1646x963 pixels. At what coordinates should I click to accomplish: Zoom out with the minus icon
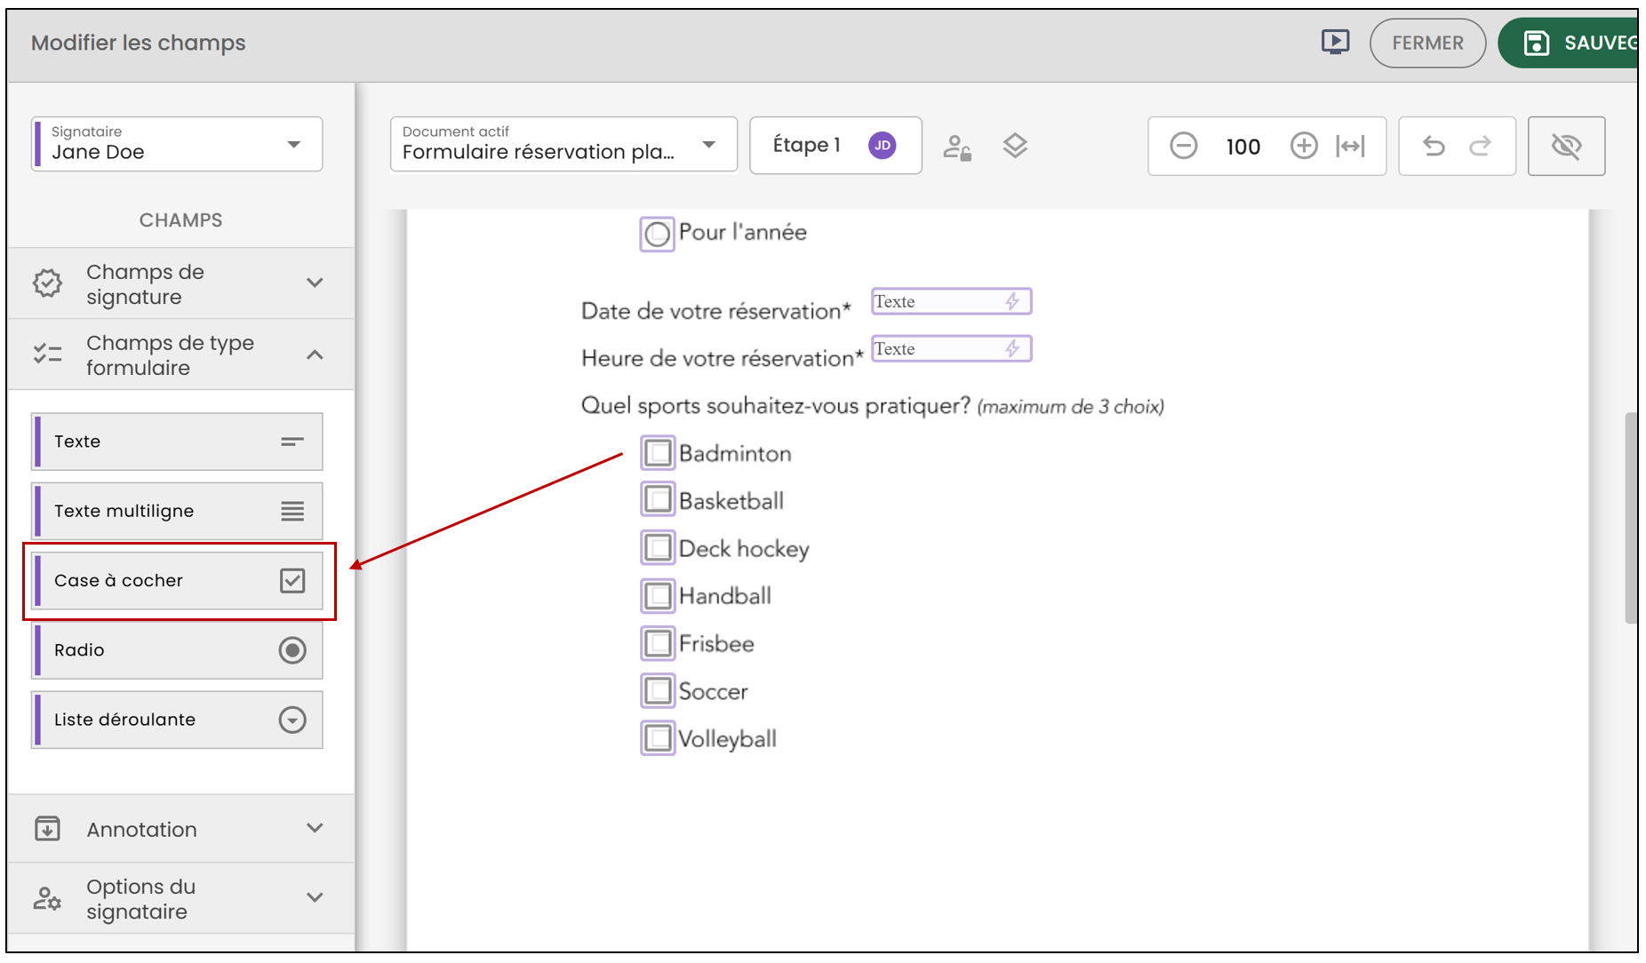[1183, 146]
